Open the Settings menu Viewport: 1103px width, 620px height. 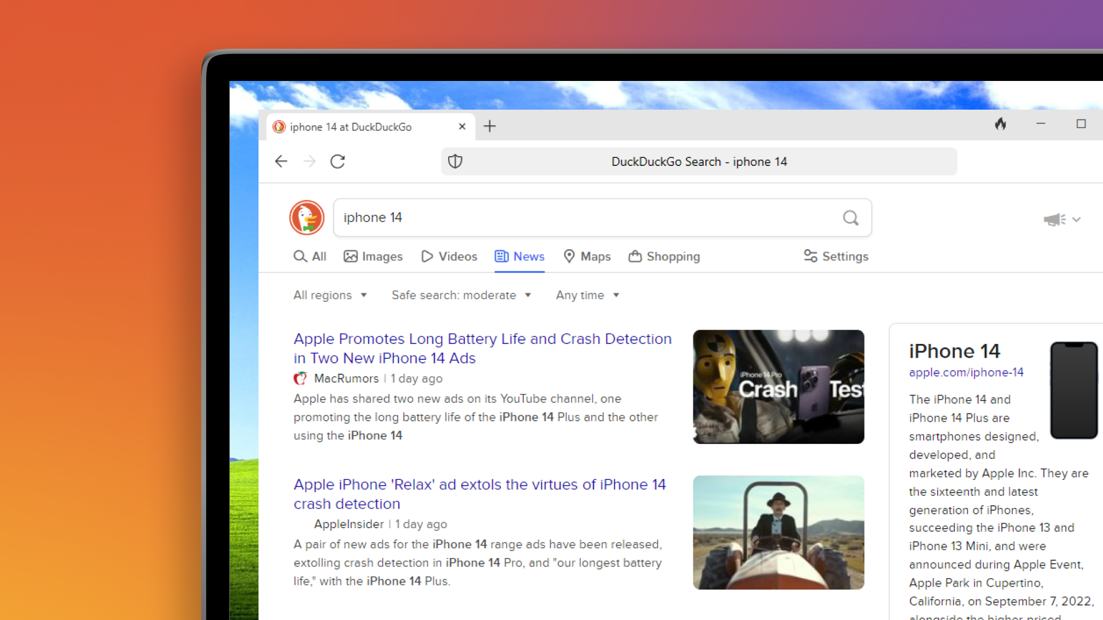pyautogui.click(x=836, y=256)
